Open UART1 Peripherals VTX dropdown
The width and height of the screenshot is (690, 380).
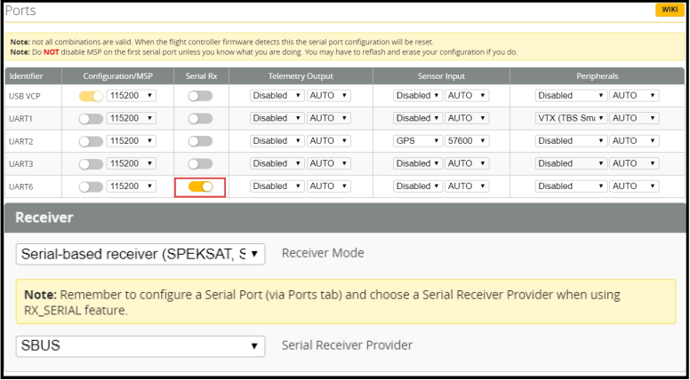click(571, 118)
